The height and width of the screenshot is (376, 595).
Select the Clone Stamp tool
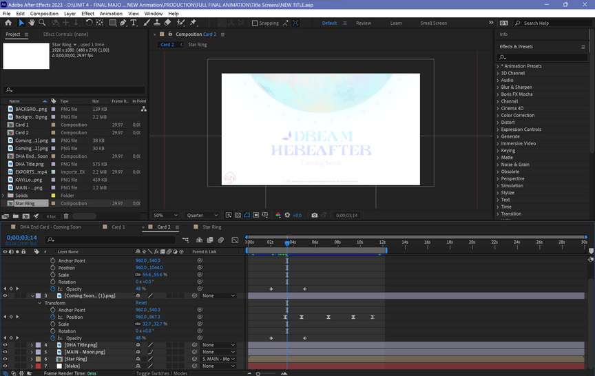pyautogui.click(x=157, y=23)
